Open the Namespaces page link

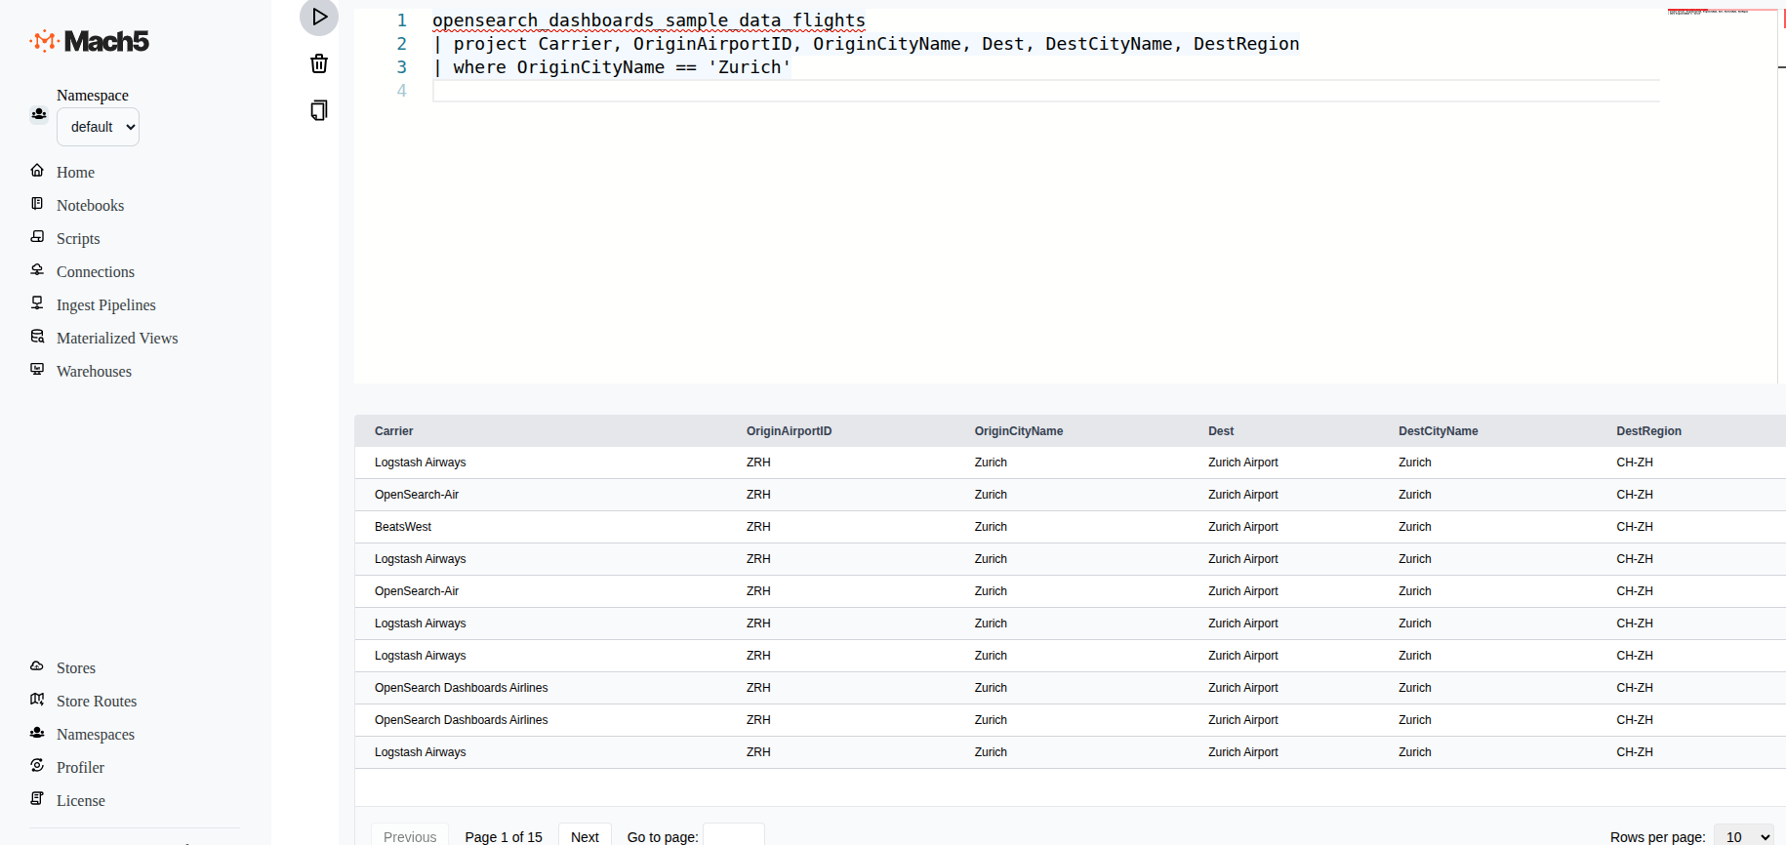point(96,735)
